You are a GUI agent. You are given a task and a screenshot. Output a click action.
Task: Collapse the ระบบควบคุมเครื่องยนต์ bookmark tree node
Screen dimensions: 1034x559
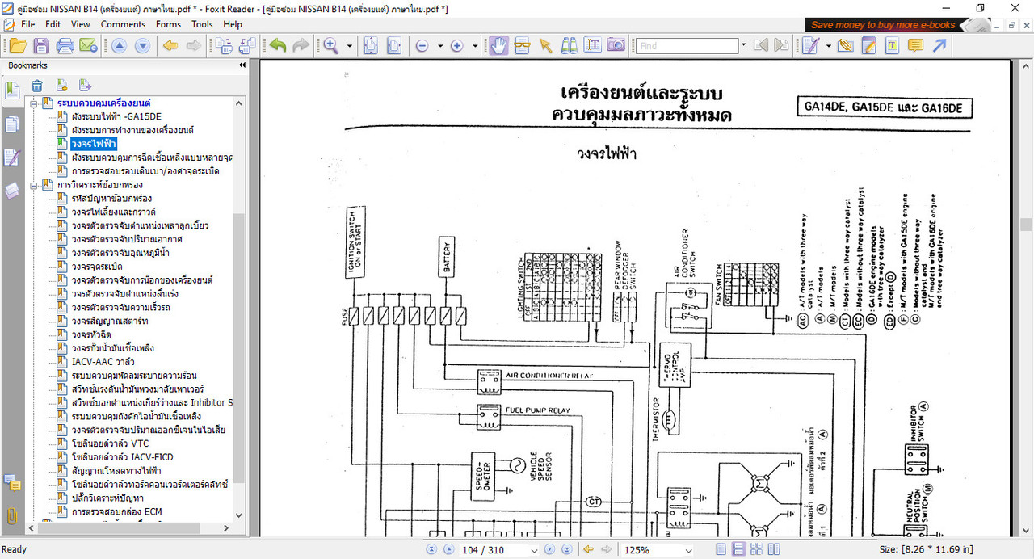35,103
